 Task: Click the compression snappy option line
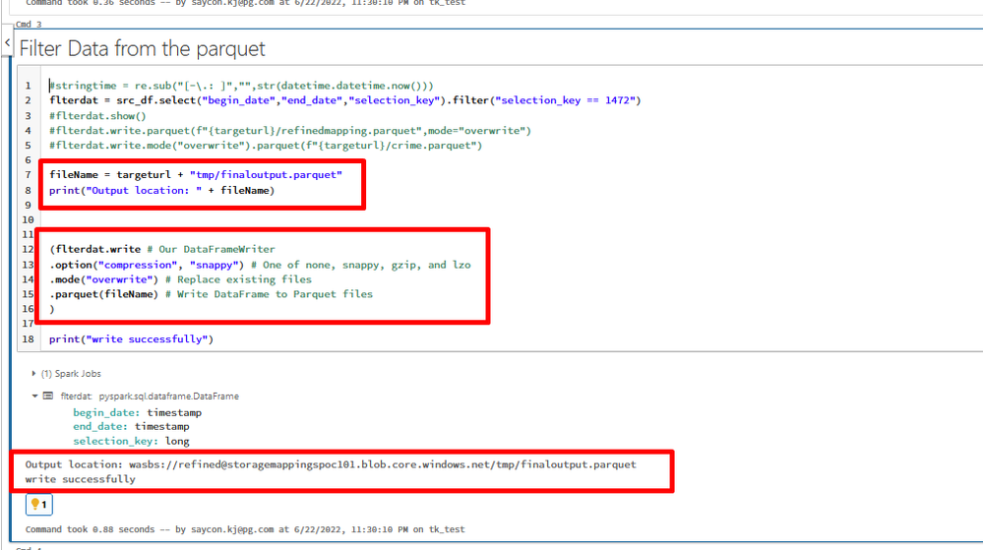(x=260, y=265)
